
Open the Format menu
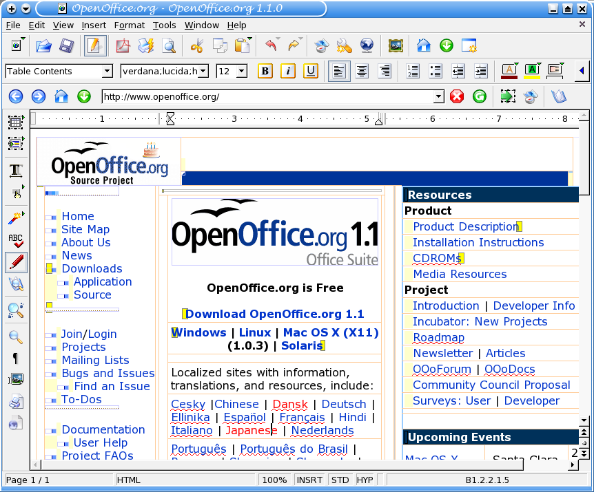(130, 25)
